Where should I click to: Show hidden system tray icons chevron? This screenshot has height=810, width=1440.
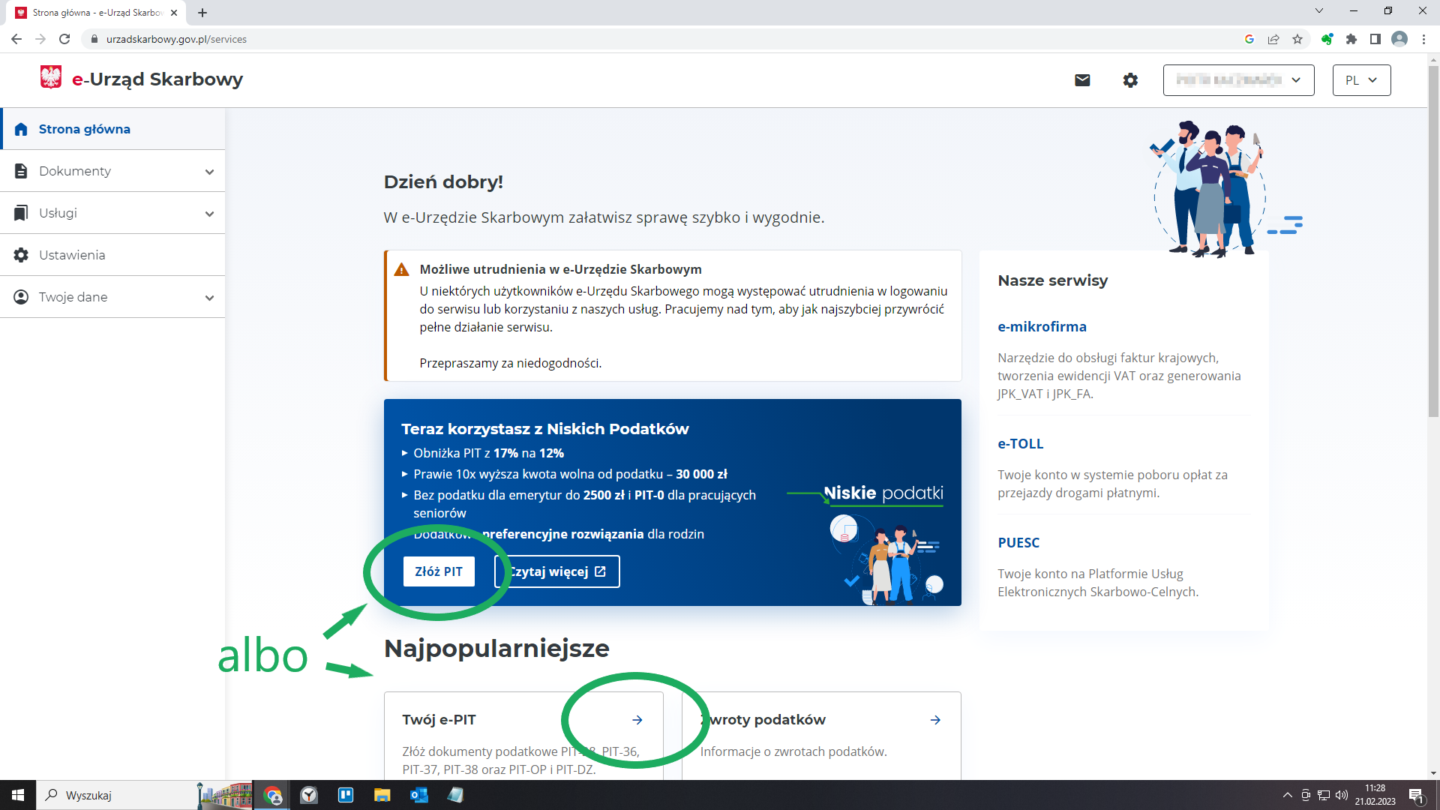tap(1288, 795)
